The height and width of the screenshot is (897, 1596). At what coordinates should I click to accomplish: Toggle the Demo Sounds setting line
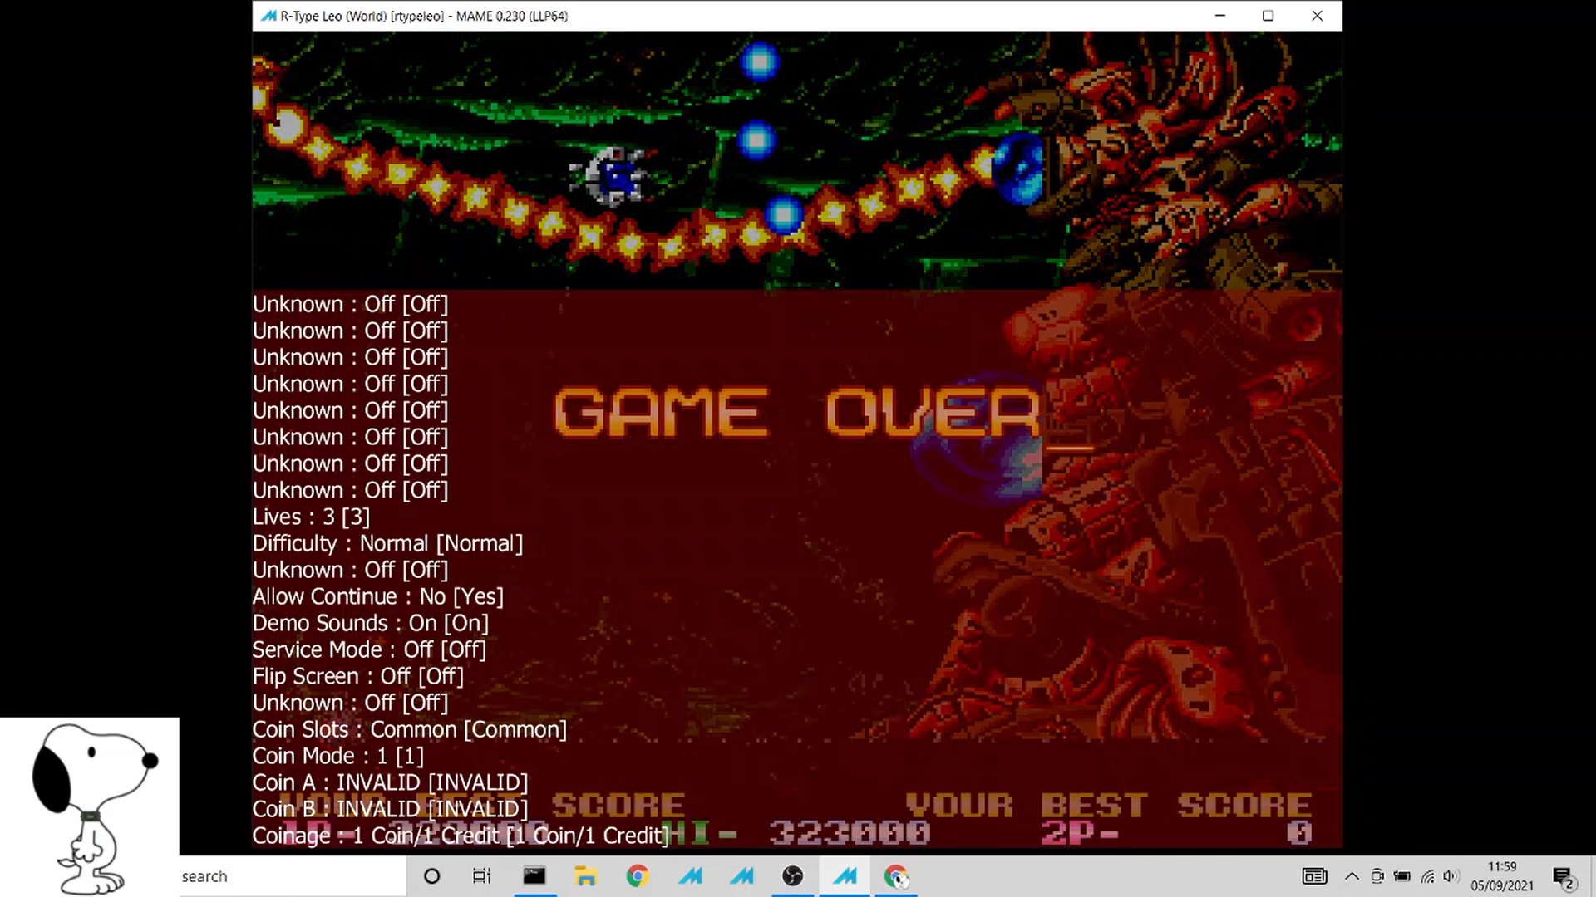[370, 623]
